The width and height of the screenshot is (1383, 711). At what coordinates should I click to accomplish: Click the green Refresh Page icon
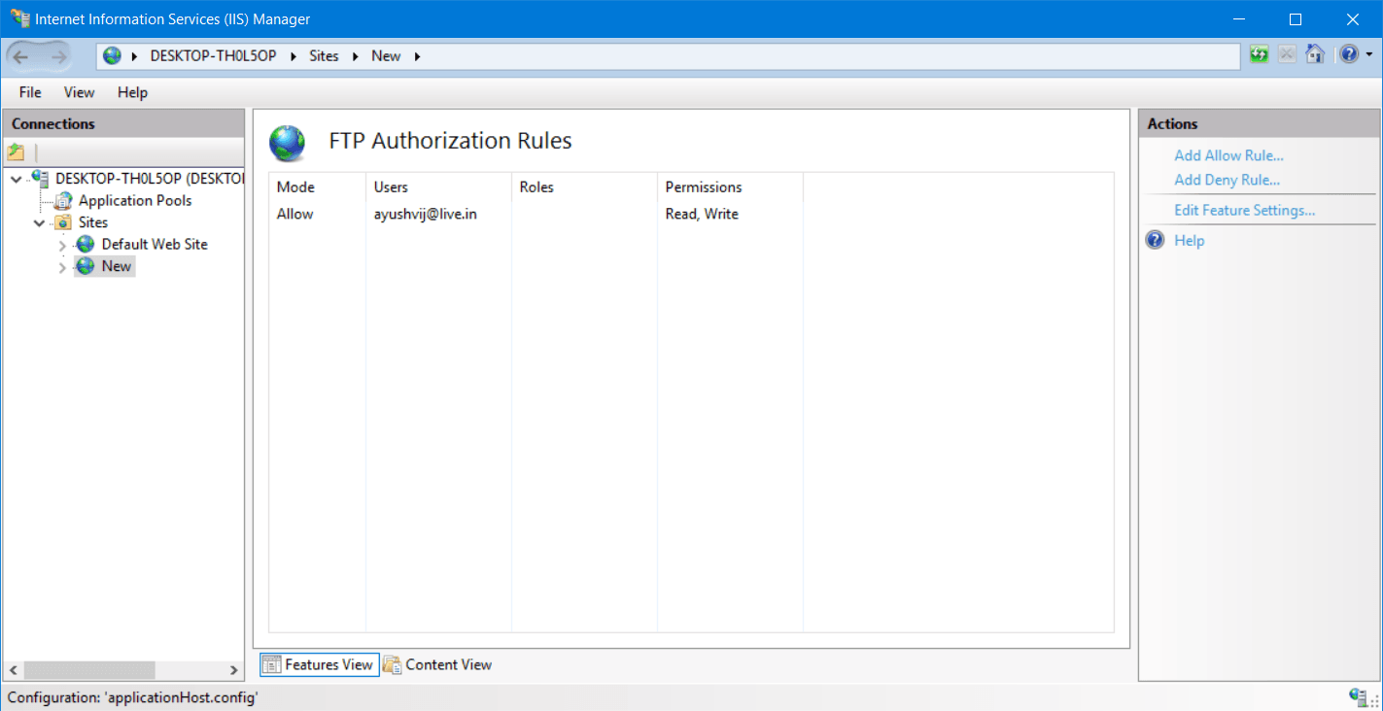(1260, 54)
